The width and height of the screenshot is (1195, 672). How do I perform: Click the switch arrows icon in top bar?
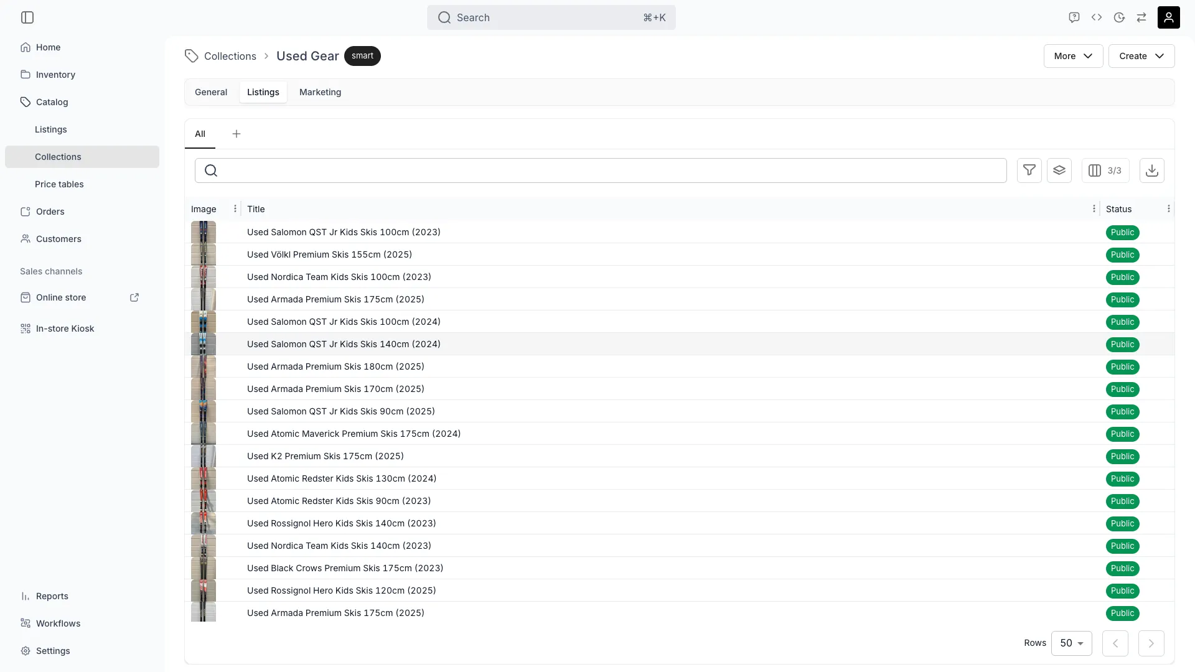point(1141,17)
